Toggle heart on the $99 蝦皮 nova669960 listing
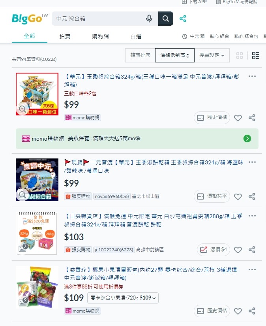Screen dimensions: 266x326 (x=238, y=196)
